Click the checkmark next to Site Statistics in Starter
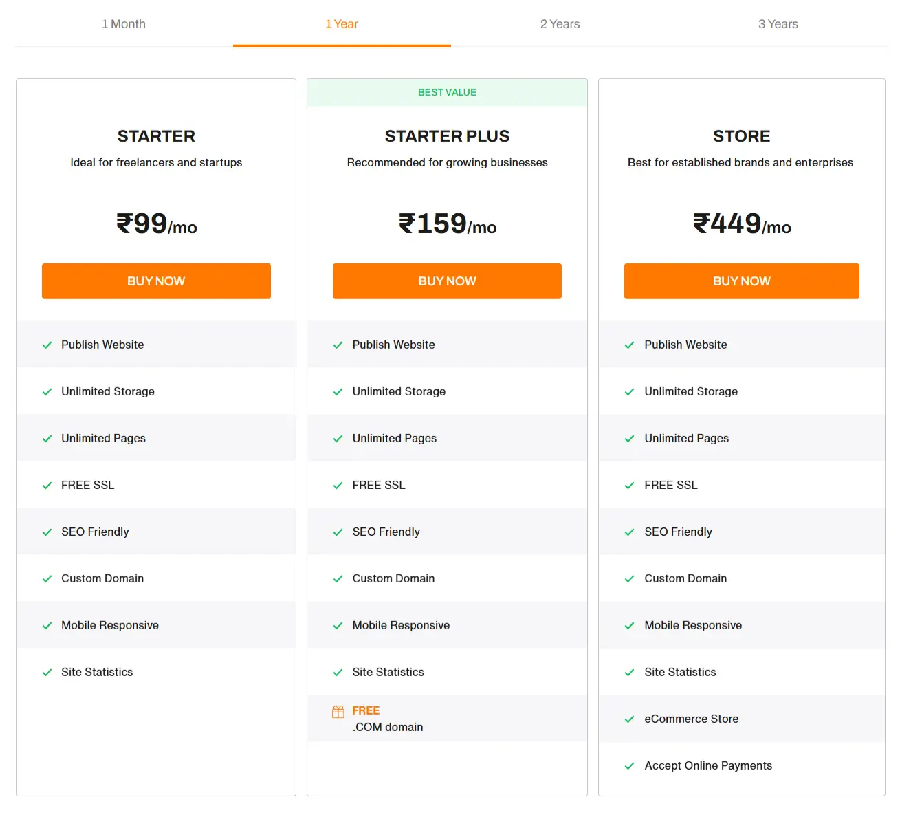Image resolution: width=900 pixels, height=817 pixels. 46,672
